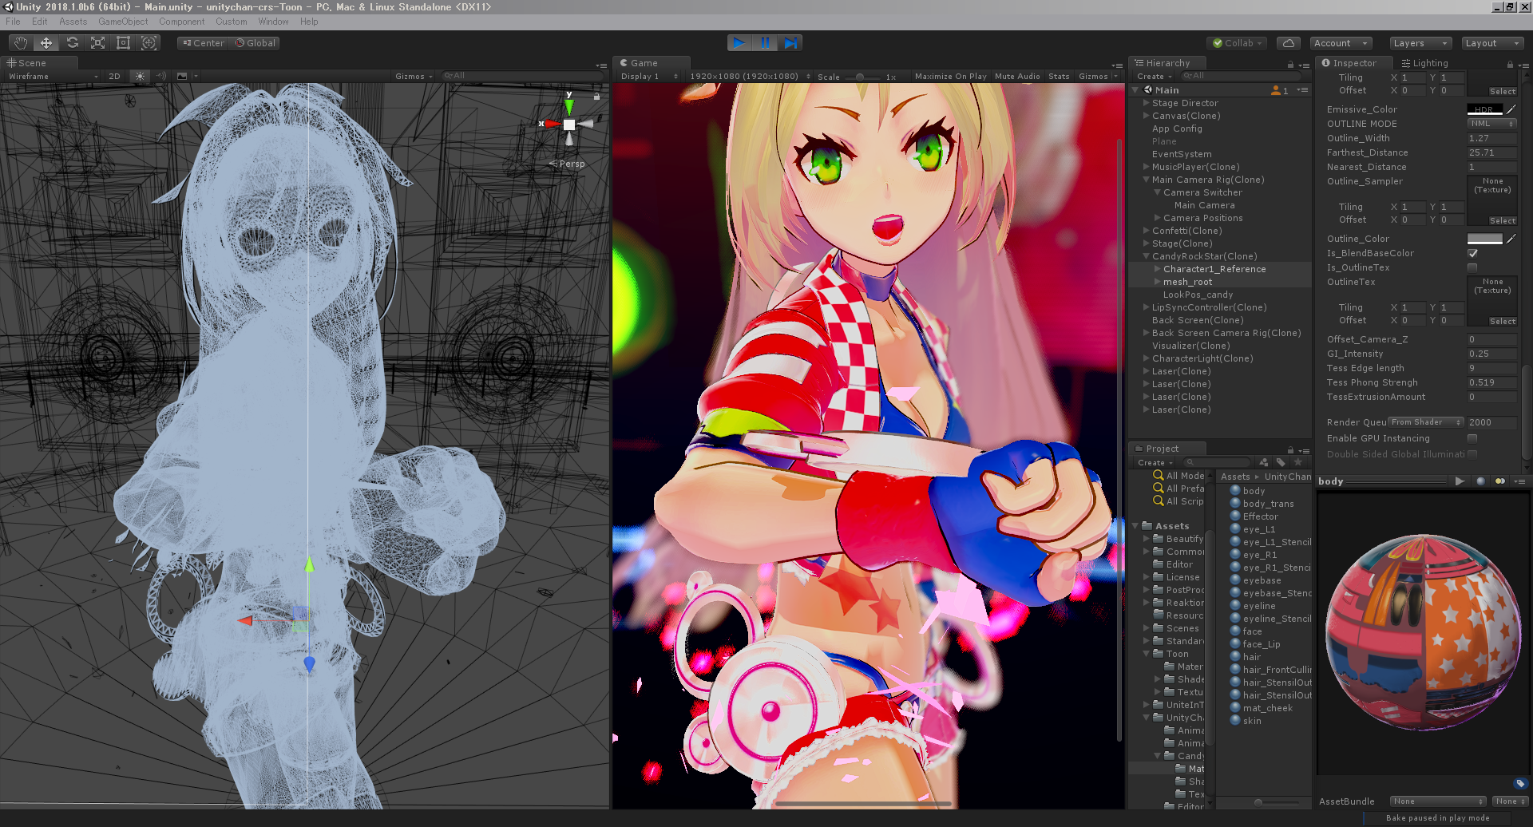This screenshot has width=1533, height=827.
Task: Select the combined Transform tool
Action: click(x=149, y=43)
